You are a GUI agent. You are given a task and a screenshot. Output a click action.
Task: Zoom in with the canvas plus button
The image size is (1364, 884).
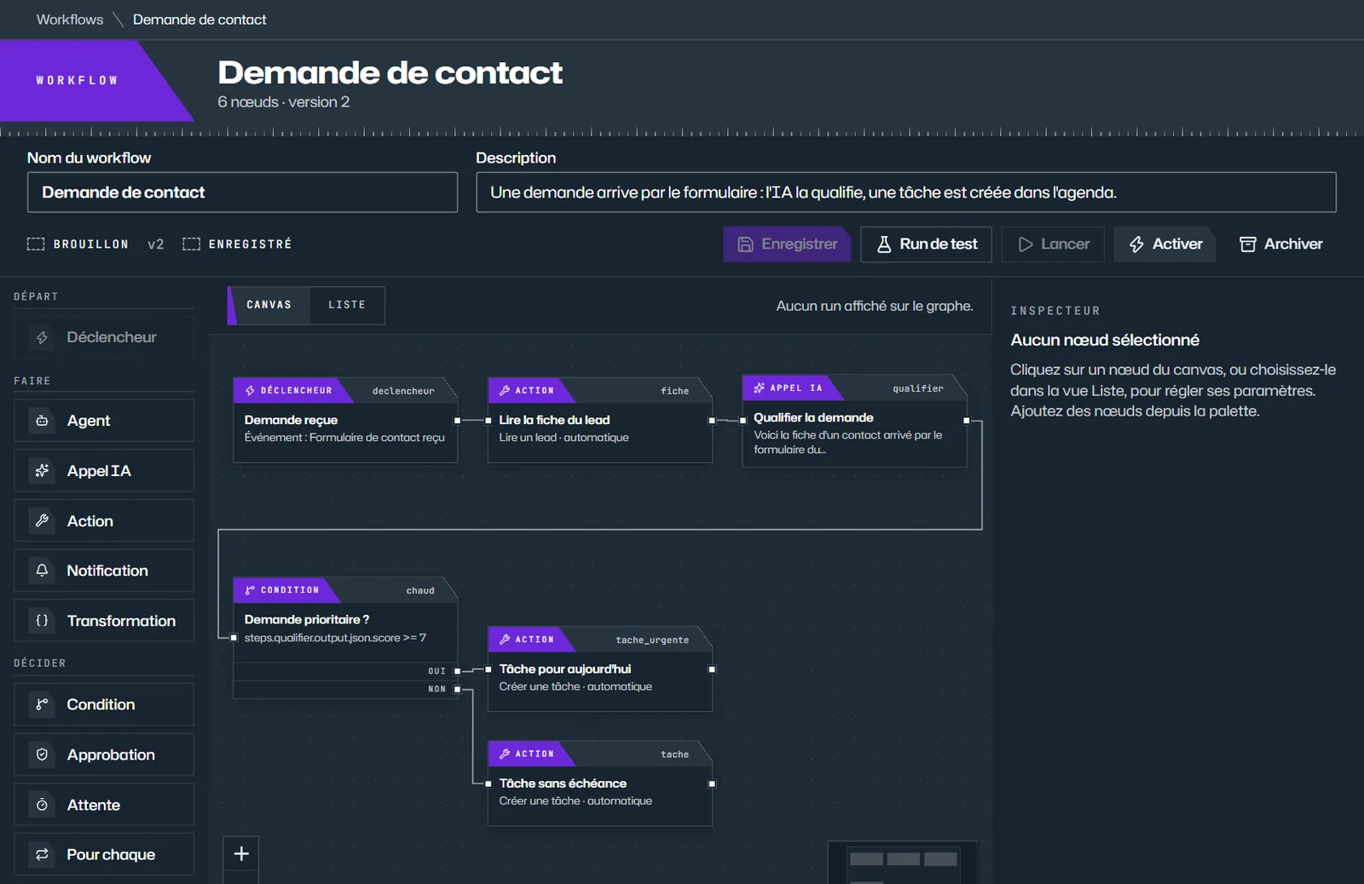point(241,853)
